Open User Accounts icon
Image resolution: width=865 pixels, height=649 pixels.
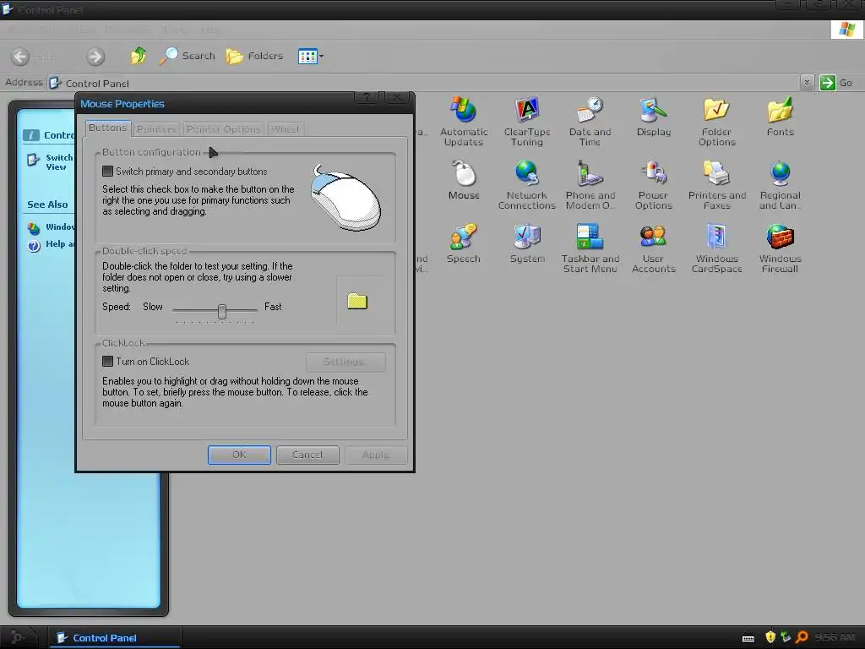coord(654,248)
